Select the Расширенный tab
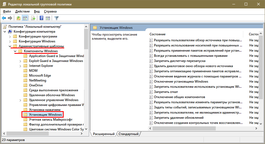 click(x=104, y=134)
